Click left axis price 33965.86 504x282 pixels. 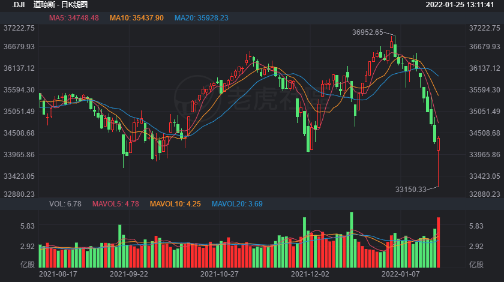[19, 155]
